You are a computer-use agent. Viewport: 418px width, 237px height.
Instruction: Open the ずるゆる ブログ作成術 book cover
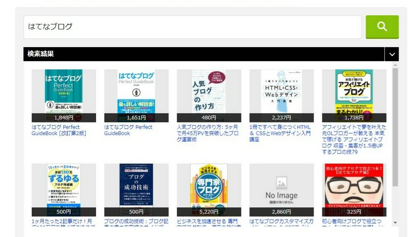tap(64, 190)
